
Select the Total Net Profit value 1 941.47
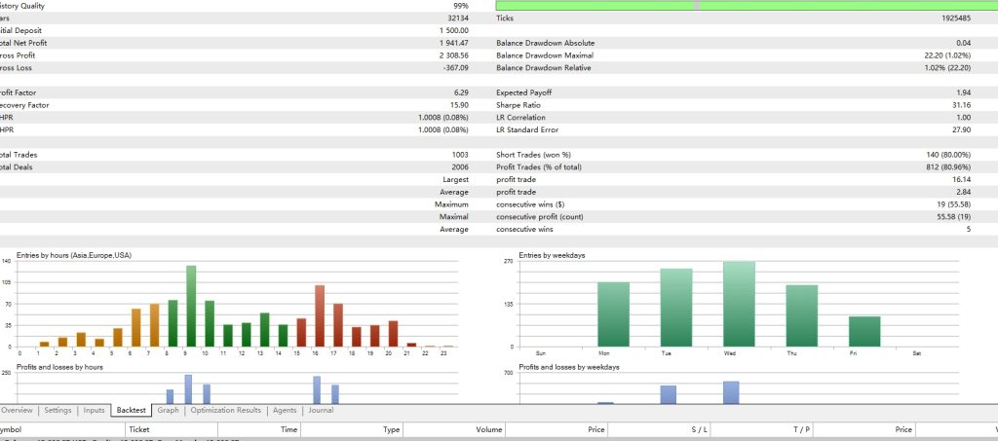click(454, 43)
